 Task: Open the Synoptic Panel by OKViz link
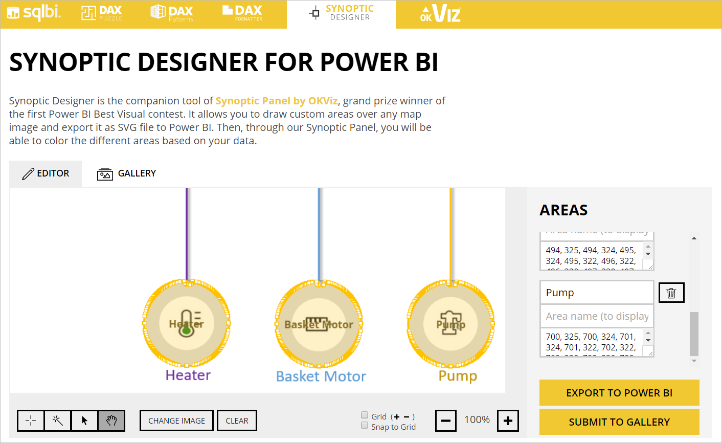277,100
